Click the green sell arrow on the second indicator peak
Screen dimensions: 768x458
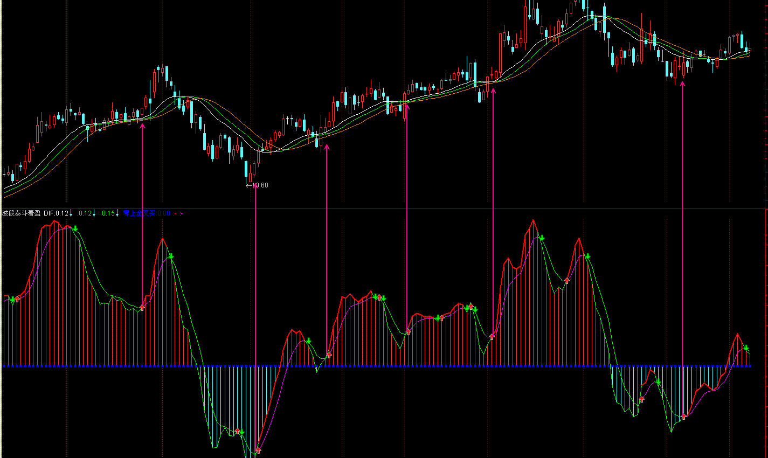point(171,255)
